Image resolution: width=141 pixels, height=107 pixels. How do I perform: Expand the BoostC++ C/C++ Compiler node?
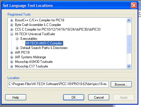(x=12, y=20)
